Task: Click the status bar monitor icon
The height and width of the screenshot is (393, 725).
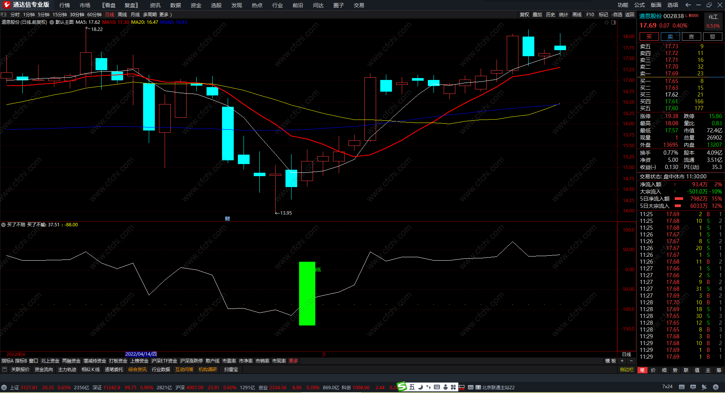Action: [x=693, y=387]
